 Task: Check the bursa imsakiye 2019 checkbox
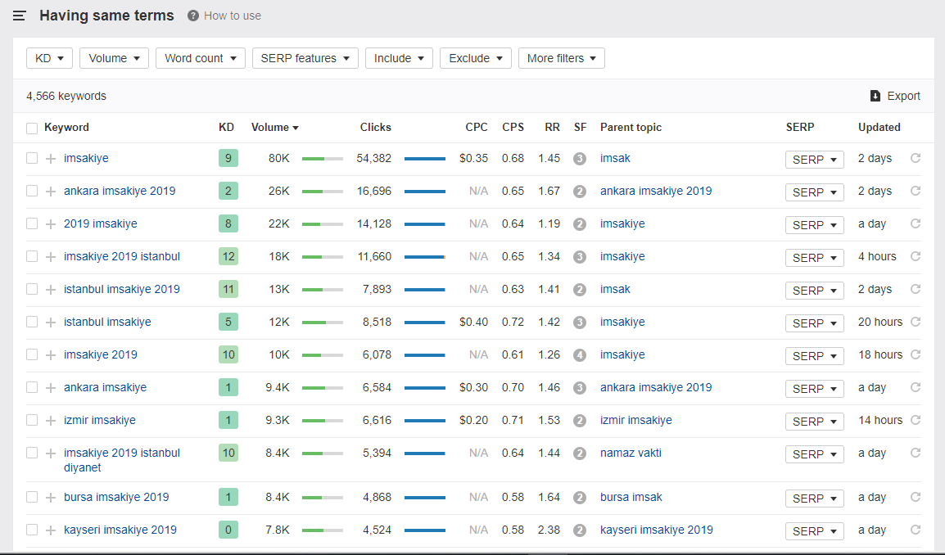[32, 497]
